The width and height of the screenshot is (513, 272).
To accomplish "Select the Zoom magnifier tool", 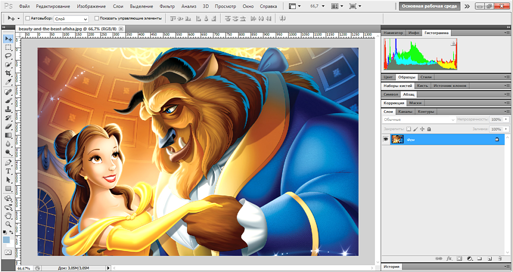I will pyautogui.click(x=8, y=224).
